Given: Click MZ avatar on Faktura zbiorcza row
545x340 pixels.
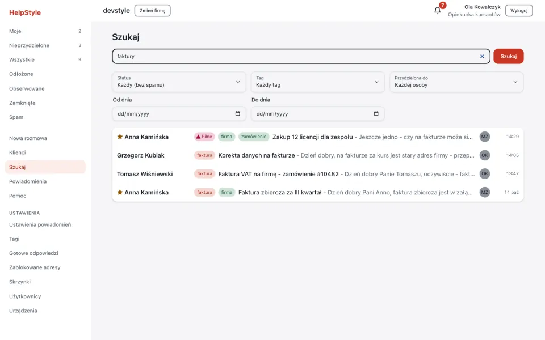Looking at the screenshot, I should (484, 192).
